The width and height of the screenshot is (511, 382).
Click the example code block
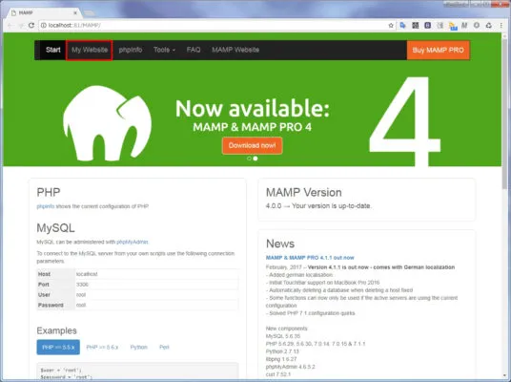137,371
